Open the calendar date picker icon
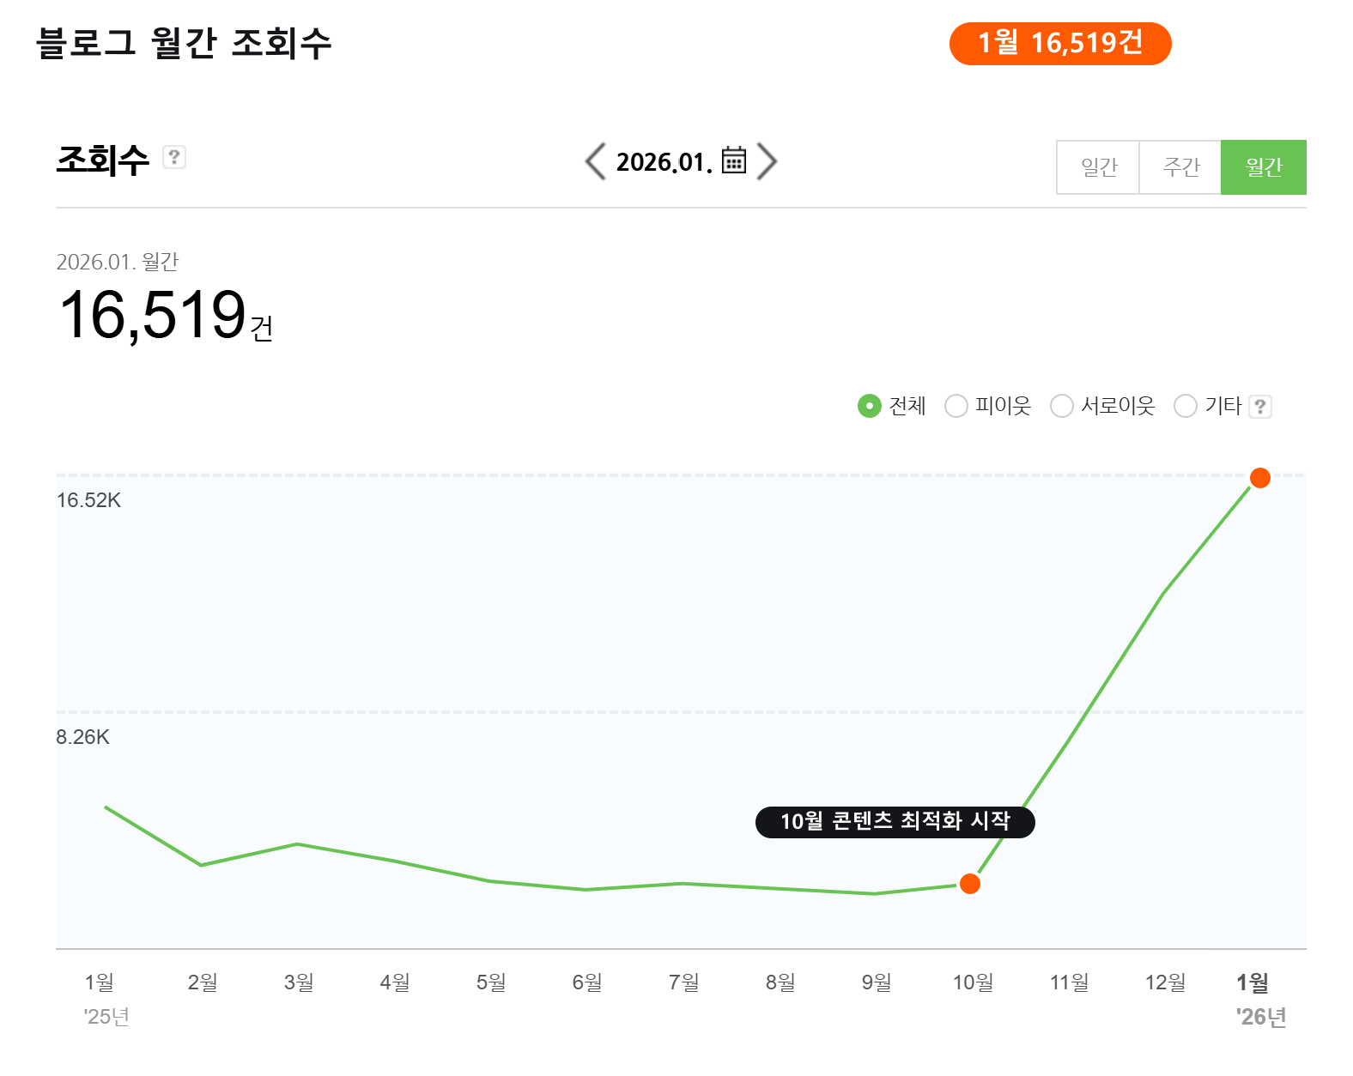The height and width of the screenshot is (1076, 1353). pyautogui.click(x=734, y=160)
